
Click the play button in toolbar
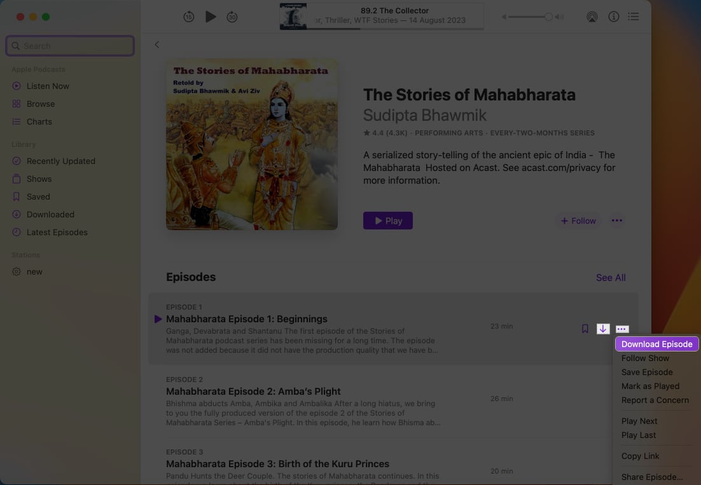click(211, 17)
